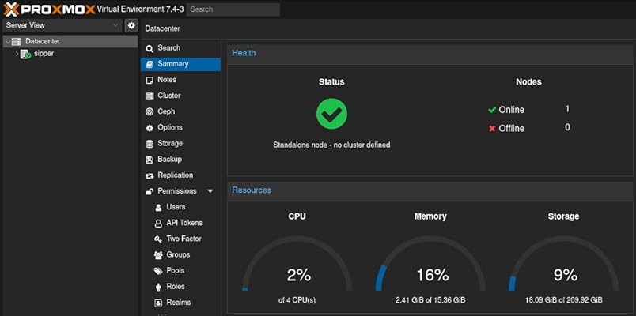This screenshot has height=316, width=636.
Task: Click the Proxmox logo
Action: tap(49, 9)
